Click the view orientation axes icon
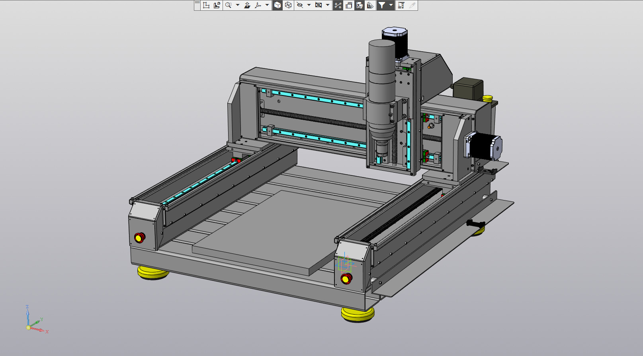The height and width of the screenshot is (356, 643). (258, 5)
